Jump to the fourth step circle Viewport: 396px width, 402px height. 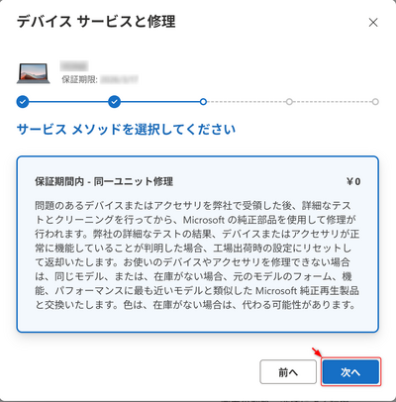coord(289,102)
